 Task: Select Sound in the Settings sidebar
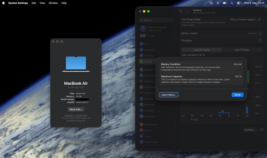tap(156, 130)
